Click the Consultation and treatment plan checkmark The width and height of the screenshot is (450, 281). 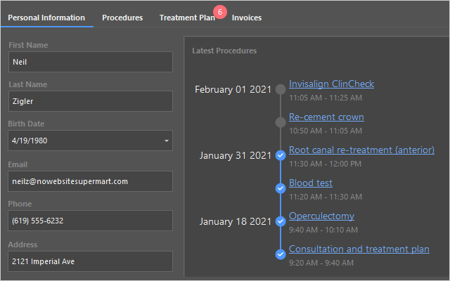point(281,254)
